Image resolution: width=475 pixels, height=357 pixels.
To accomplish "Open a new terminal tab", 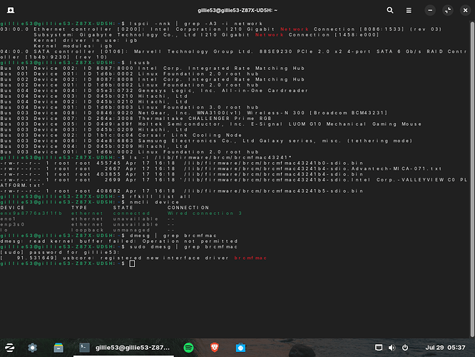I will coord(11,10).
